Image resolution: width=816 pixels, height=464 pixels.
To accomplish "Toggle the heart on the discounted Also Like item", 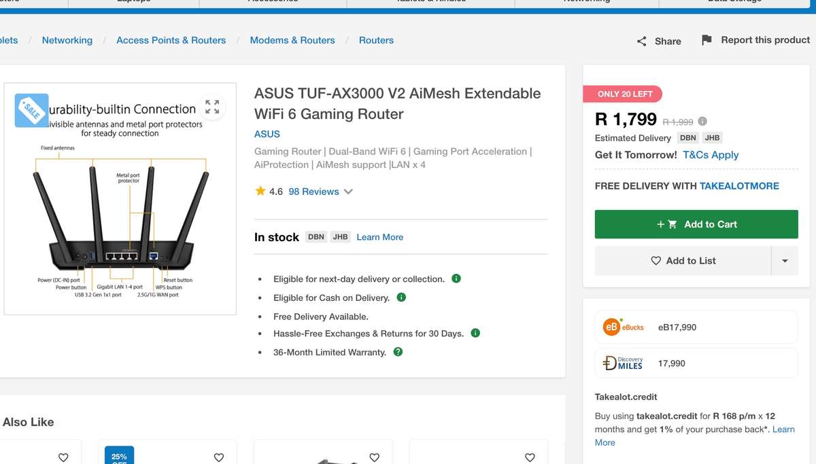I will [x=218, y=457].
